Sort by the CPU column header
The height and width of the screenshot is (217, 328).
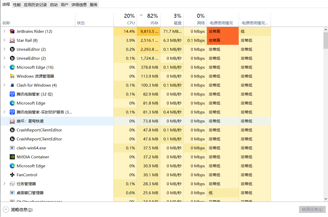tap(125, 20)
